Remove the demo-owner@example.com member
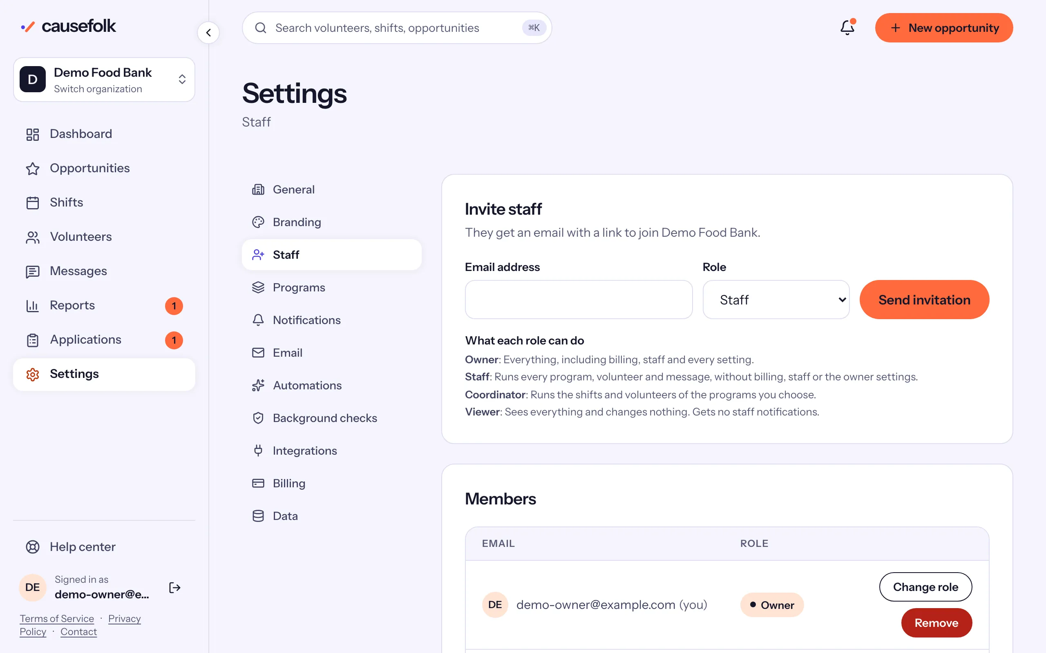Image resolution: width=1046 pixels, height=653 pixels. pyautogui.click(x=936, y=622)
